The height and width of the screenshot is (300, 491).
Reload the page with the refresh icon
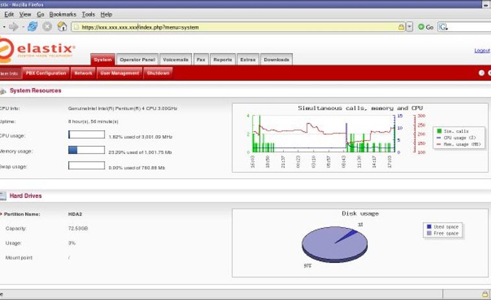pos(32,27)
